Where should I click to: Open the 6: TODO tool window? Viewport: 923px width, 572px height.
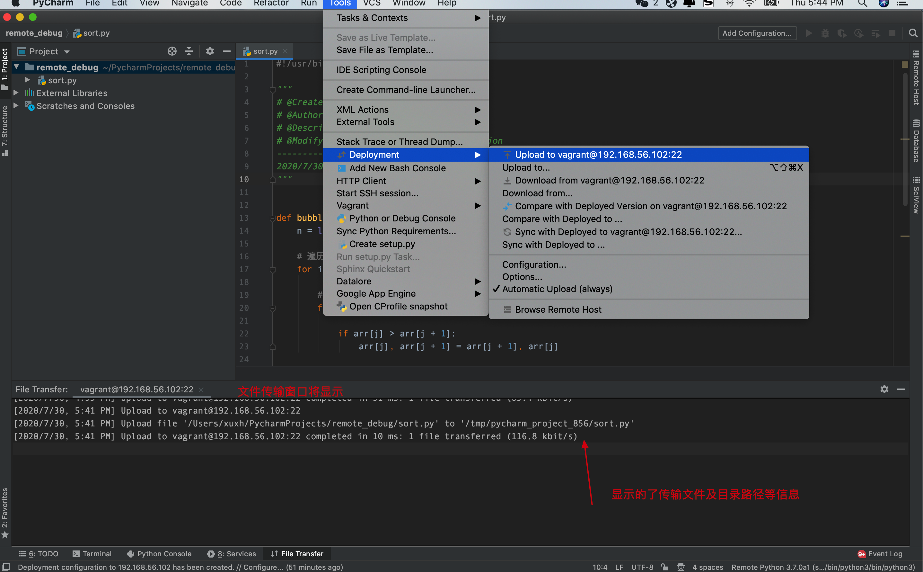39,553
